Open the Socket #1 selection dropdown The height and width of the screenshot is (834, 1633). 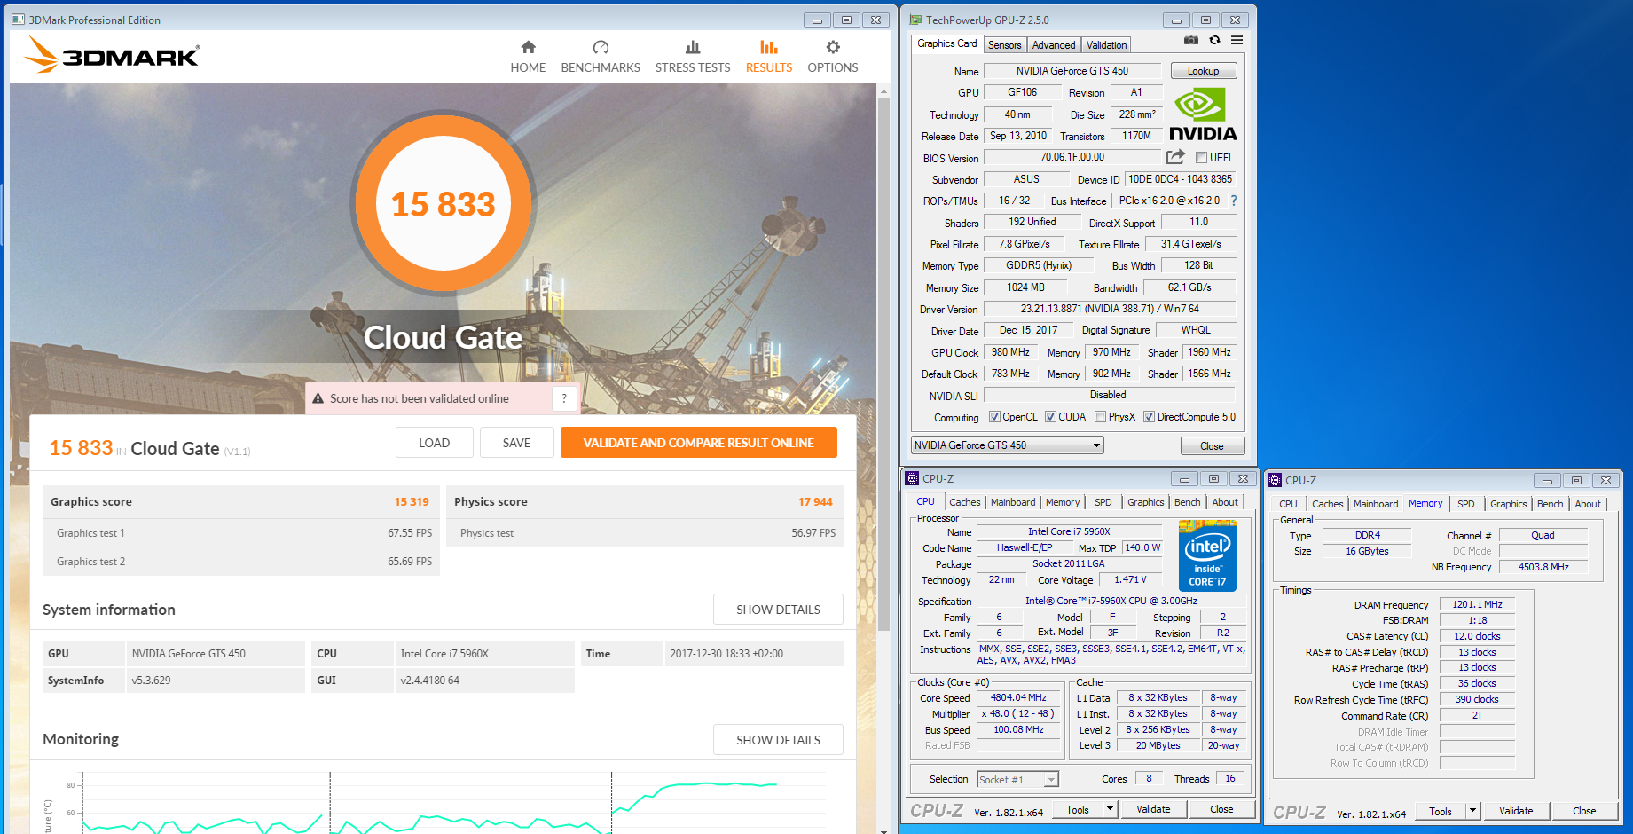(1018, 780)
